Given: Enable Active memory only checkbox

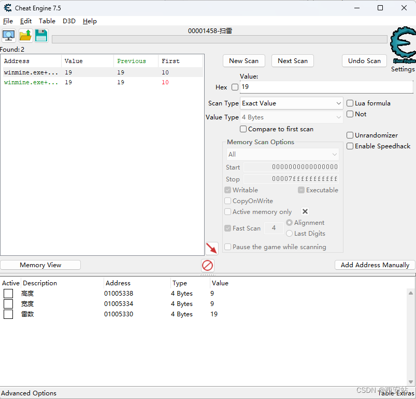Looking at the screenshot, I should pos(227,212).
